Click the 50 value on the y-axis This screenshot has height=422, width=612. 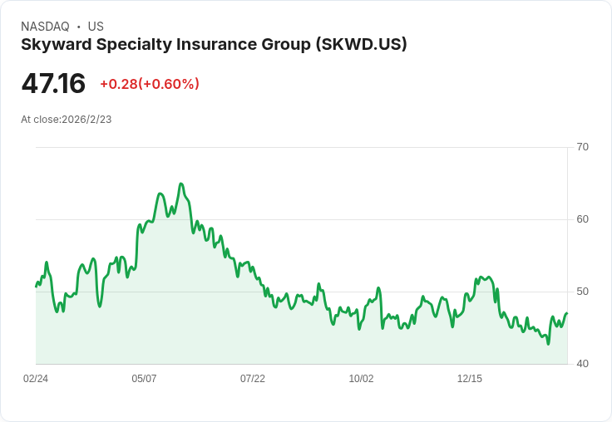point(583,292)
